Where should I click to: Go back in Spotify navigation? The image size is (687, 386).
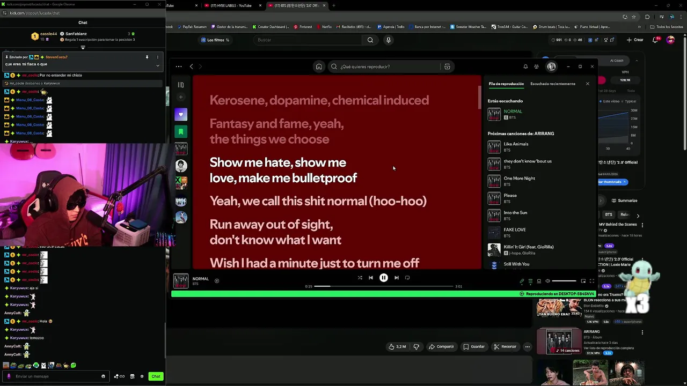192,66
